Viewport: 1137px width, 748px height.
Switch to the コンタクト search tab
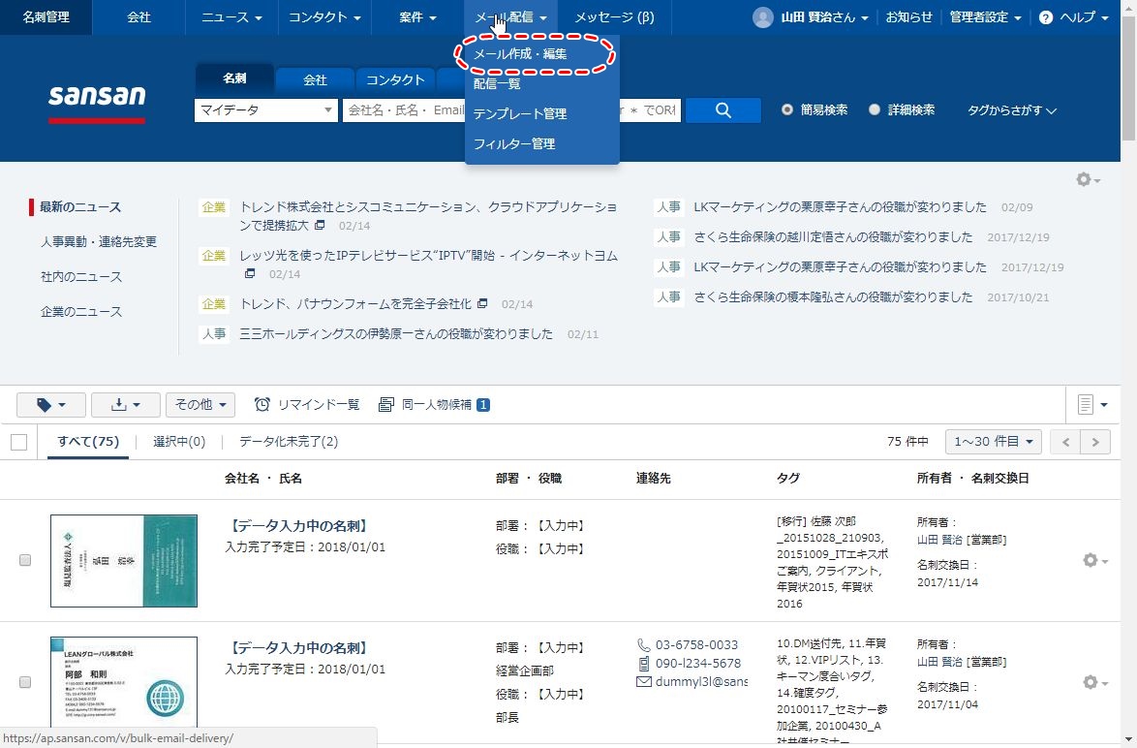[x=395, y=79]
